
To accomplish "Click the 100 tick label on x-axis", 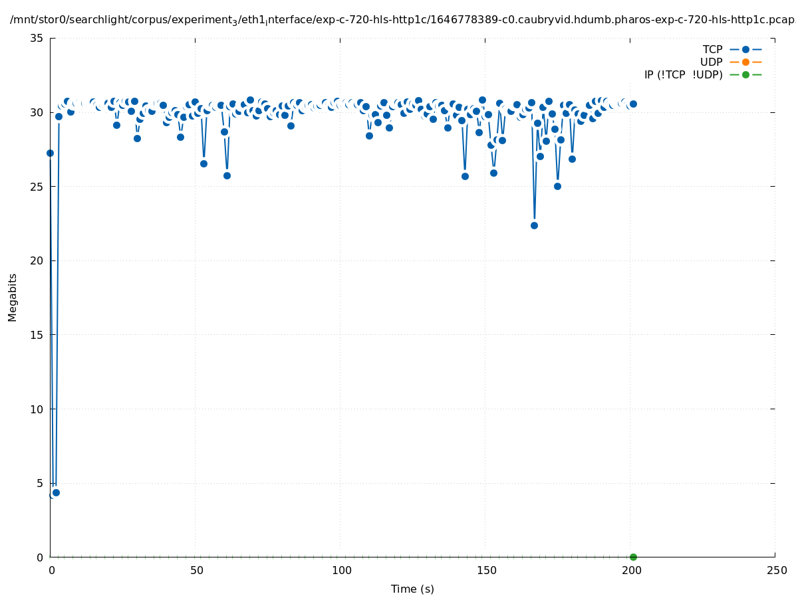I will pyautogui.click(x=341, y=570).
